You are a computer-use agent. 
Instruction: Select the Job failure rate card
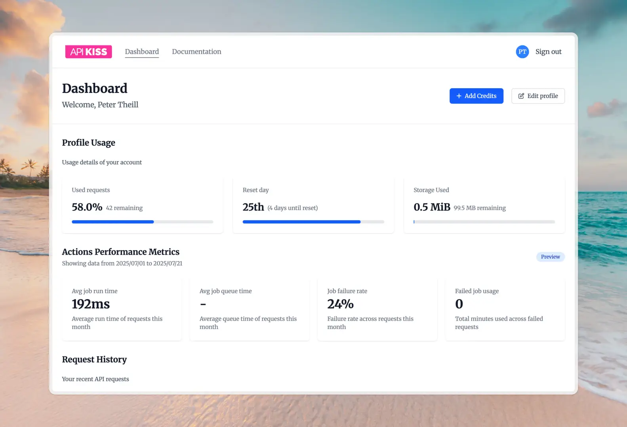pos(377,309)
